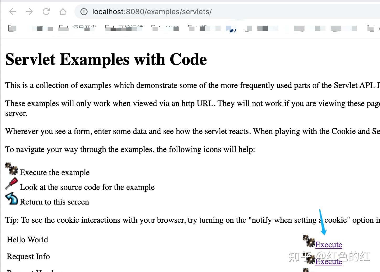Image resolution: width=380 pixels, height=272 pixels.
Task: Click the Execute link for Hello World
Action: (x=329, y=244)
